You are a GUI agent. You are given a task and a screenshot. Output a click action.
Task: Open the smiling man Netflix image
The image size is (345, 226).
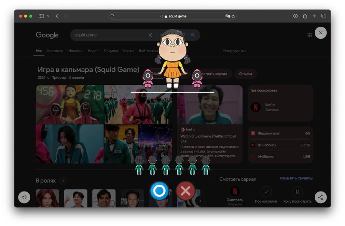click(210, 105)
